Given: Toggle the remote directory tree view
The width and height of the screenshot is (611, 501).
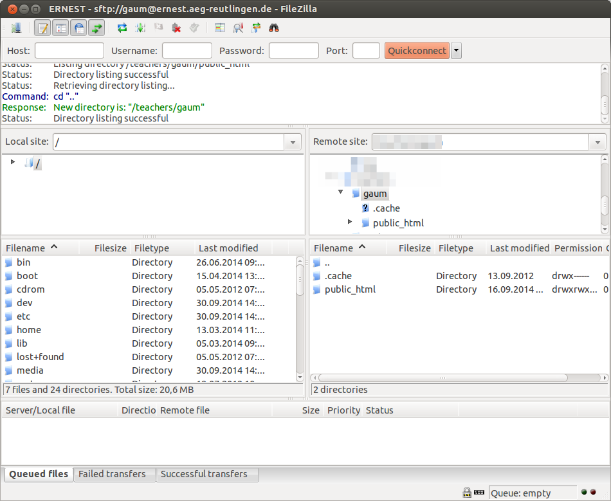Looking at the screenshot, I should point(78,28).
